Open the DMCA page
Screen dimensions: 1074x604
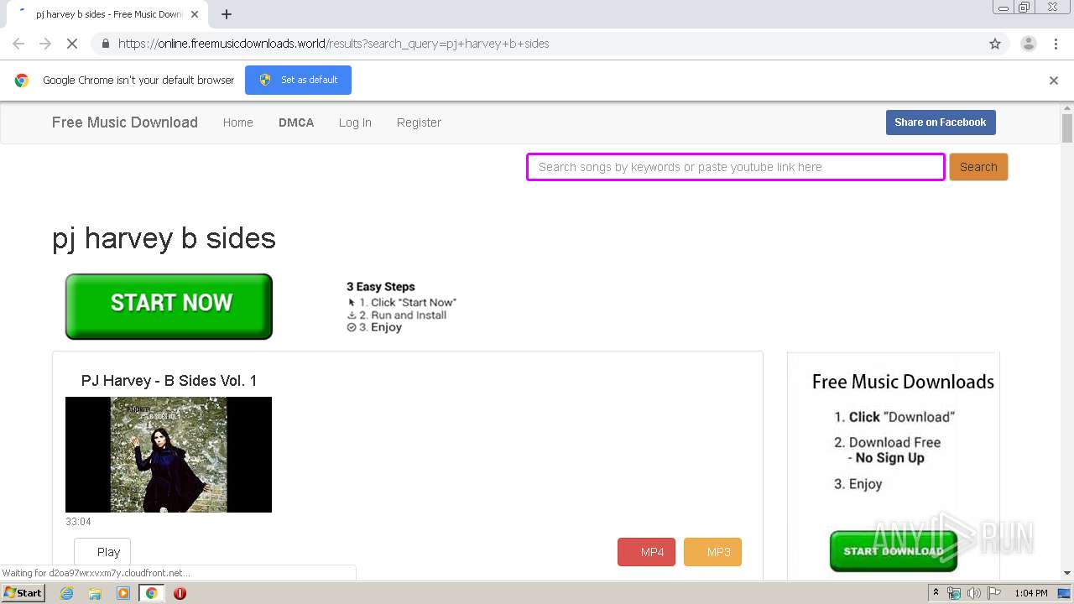tap(296, 122)
